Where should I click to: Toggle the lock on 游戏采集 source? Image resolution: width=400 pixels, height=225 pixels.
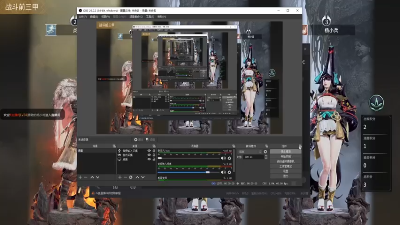point(154,155)
